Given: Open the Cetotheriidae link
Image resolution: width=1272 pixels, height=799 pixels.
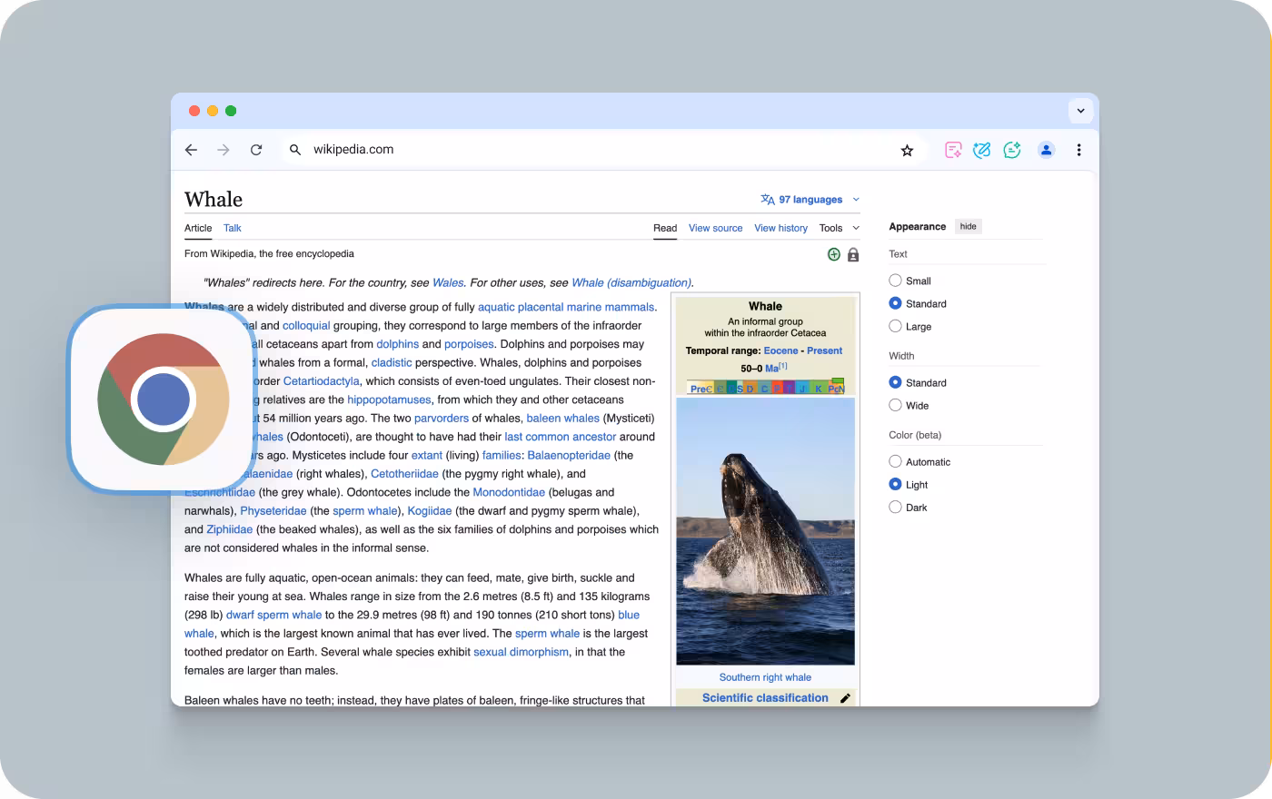Looking at the screenshot, I should 405,474.
